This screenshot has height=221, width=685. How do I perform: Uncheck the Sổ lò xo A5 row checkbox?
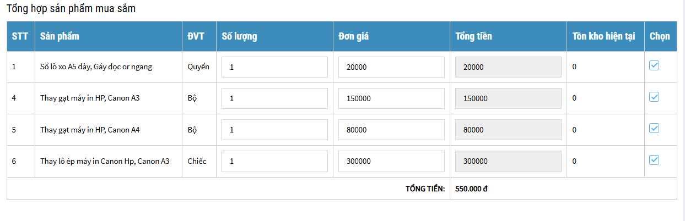tap(654, 66)
